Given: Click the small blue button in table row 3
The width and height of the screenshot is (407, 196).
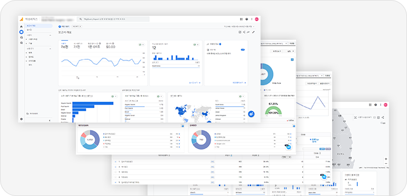Looking at the screenshot, I should 213,171.
